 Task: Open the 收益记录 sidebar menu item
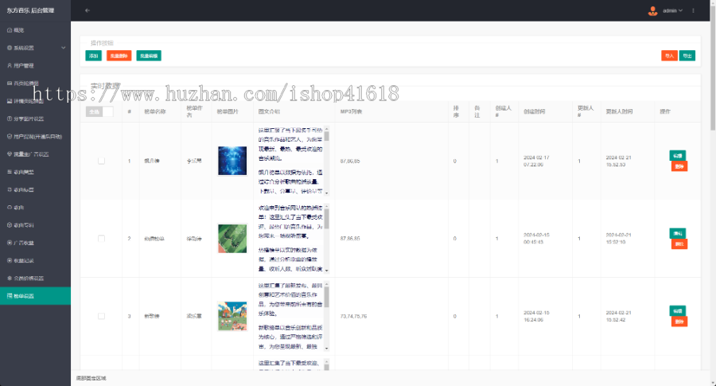(35, 260)
